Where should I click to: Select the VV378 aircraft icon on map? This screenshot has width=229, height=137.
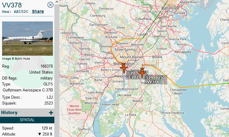point(142,73)
